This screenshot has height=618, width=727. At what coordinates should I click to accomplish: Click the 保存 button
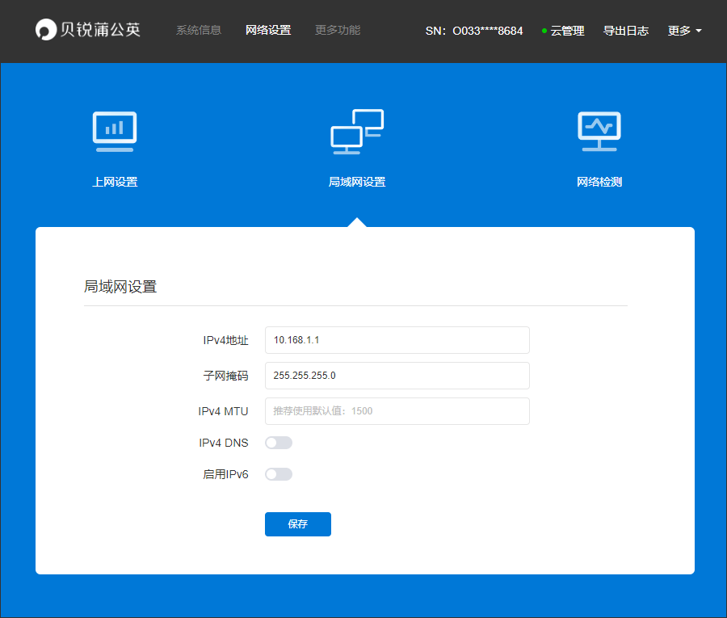click(x=297, y=523)
